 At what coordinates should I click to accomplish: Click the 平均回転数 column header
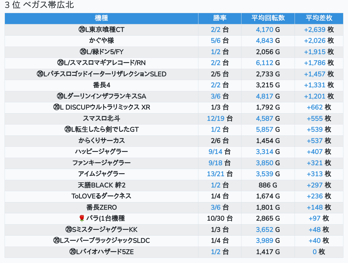pos(268,18)
